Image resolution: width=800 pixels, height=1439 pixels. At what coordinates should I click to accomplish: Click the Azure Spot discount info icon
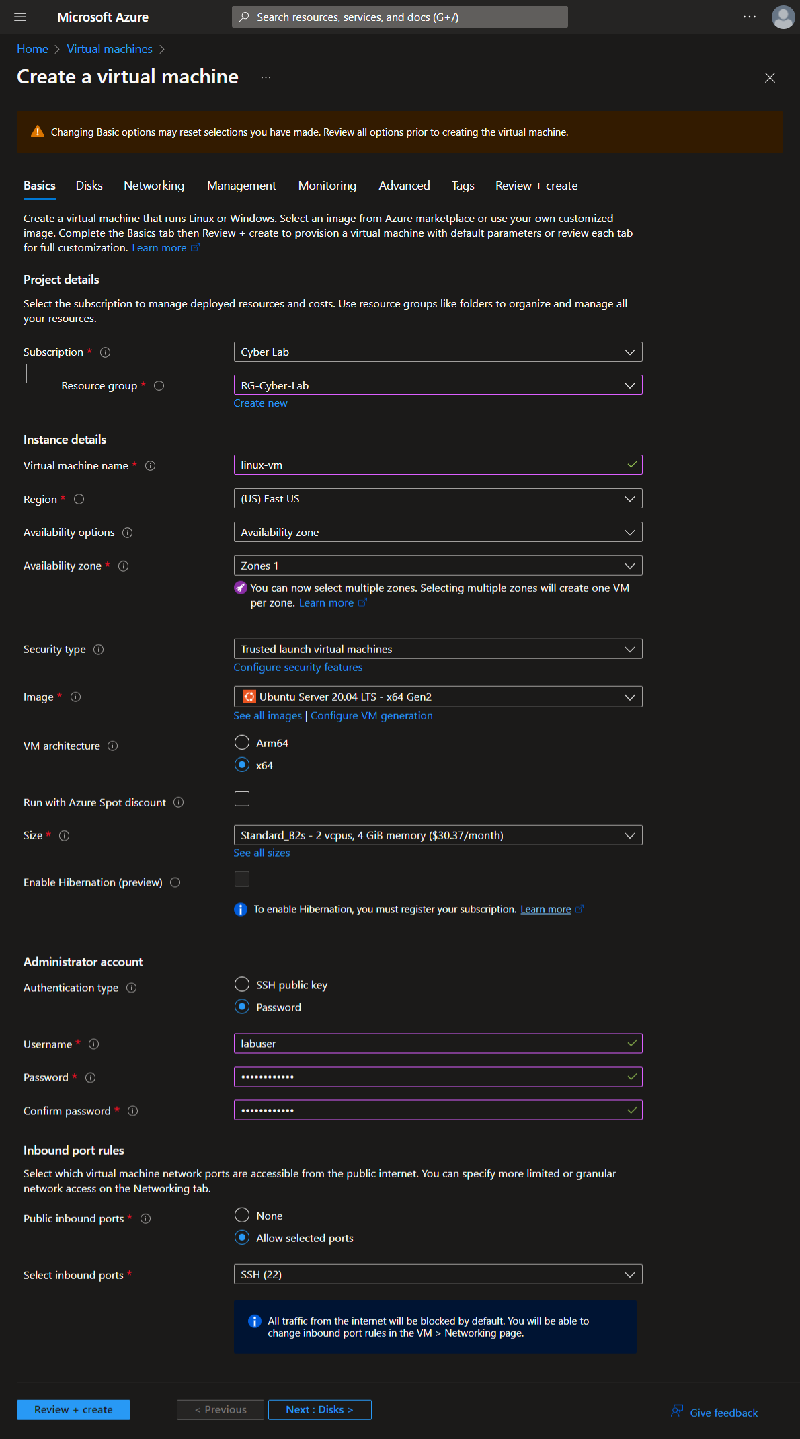179,802
